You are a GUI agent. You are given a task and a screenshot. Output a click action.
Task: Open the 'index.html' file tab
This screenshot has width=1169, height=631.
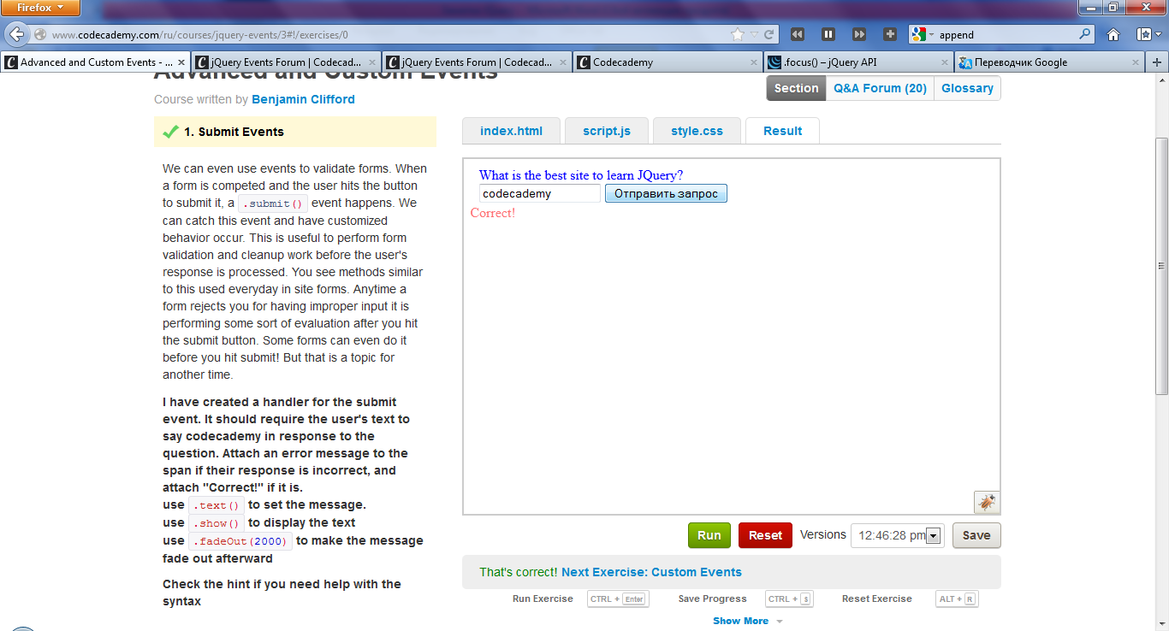(x=511, y=131)
